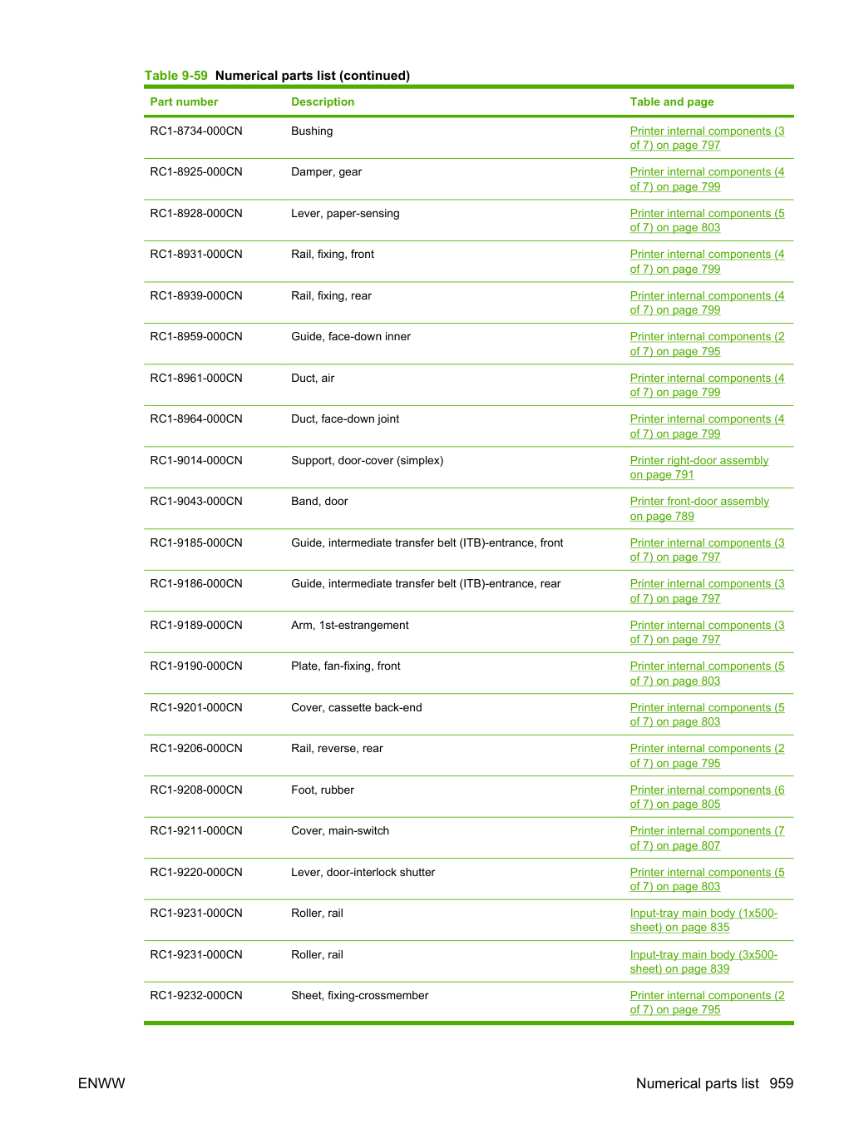Open Printer right-door assembly on page 791
This screenshot has width=859, height=1144.
(x=699, y=468)
